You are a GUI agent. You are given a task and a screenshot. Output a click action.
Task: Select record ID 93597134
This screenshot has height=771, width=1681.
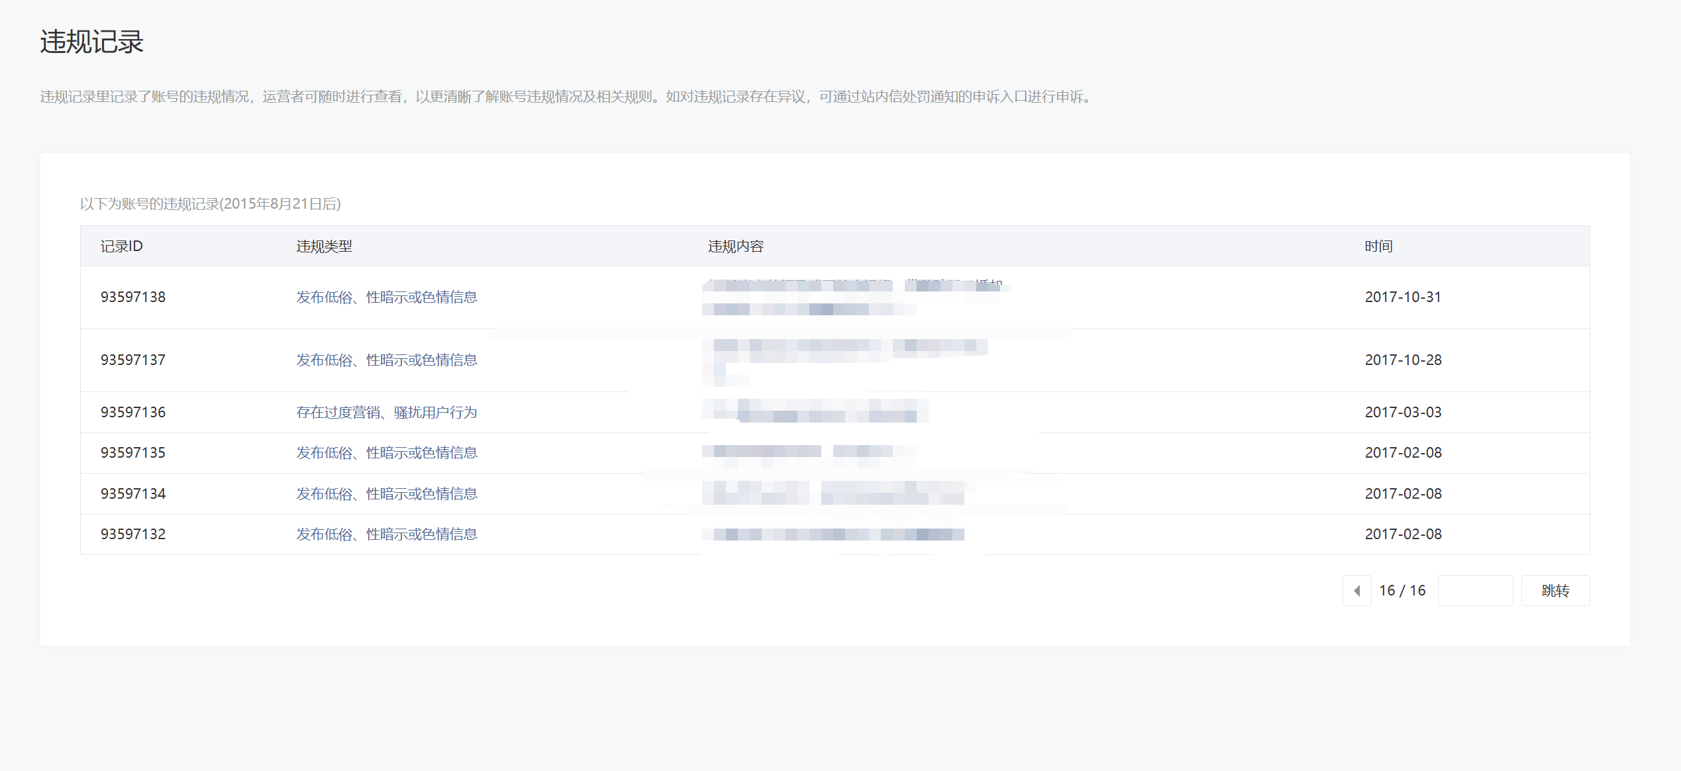tap(133, 493)
